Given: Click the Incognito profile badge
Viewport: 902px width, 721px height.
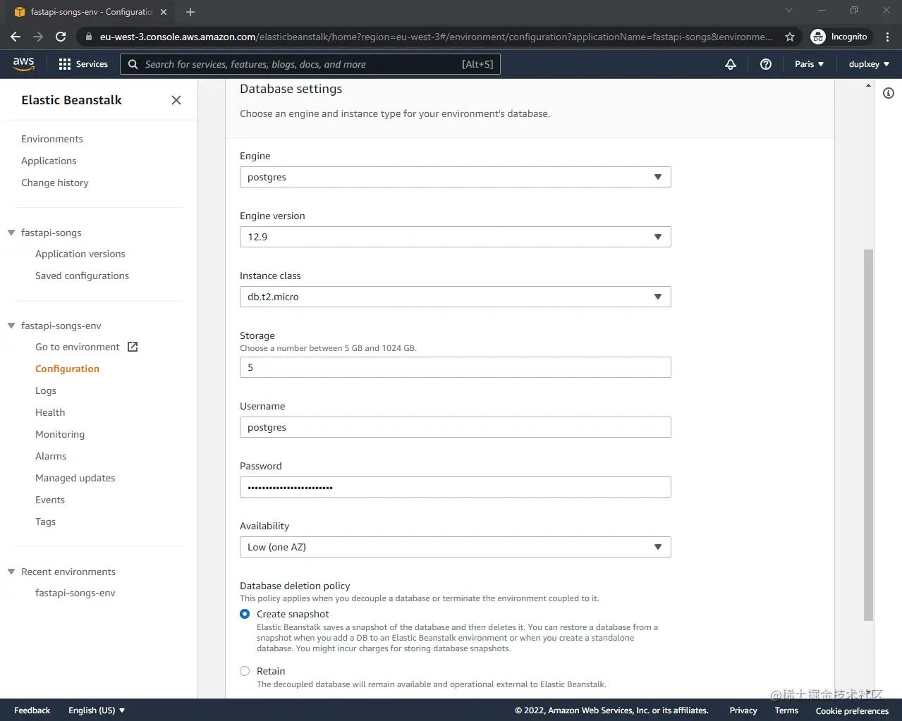Looking at the screenshot, I should [840, 37].
